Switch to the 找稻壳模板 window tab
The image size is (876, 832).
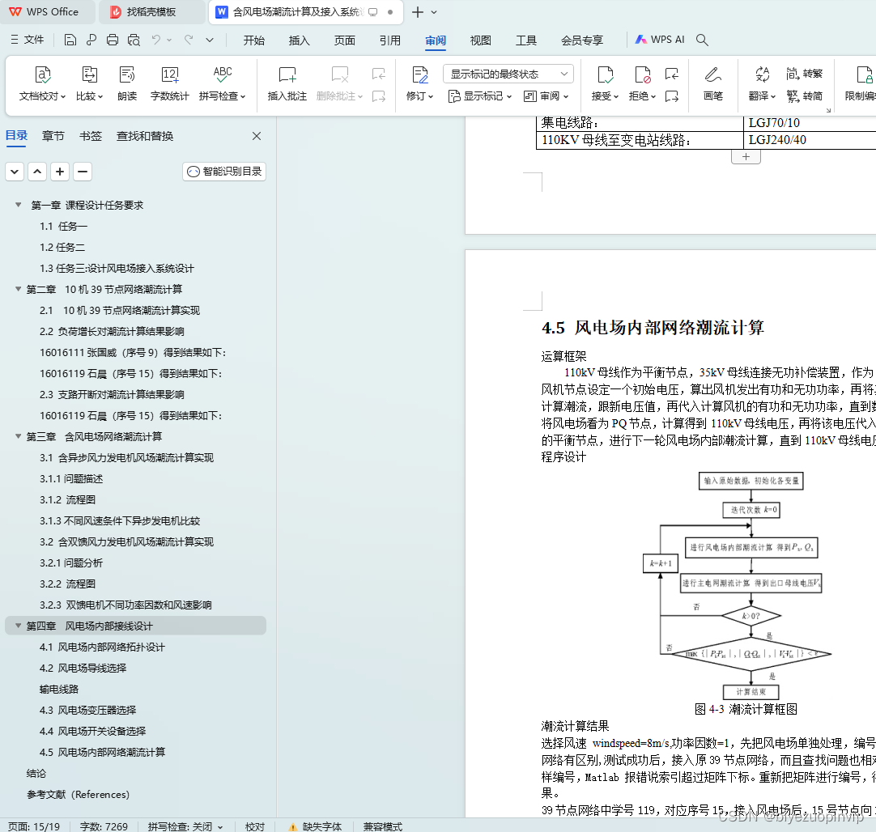[x=151, y=11]
